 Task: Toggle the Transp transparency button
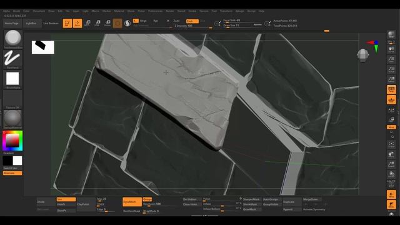click(391, 194)
